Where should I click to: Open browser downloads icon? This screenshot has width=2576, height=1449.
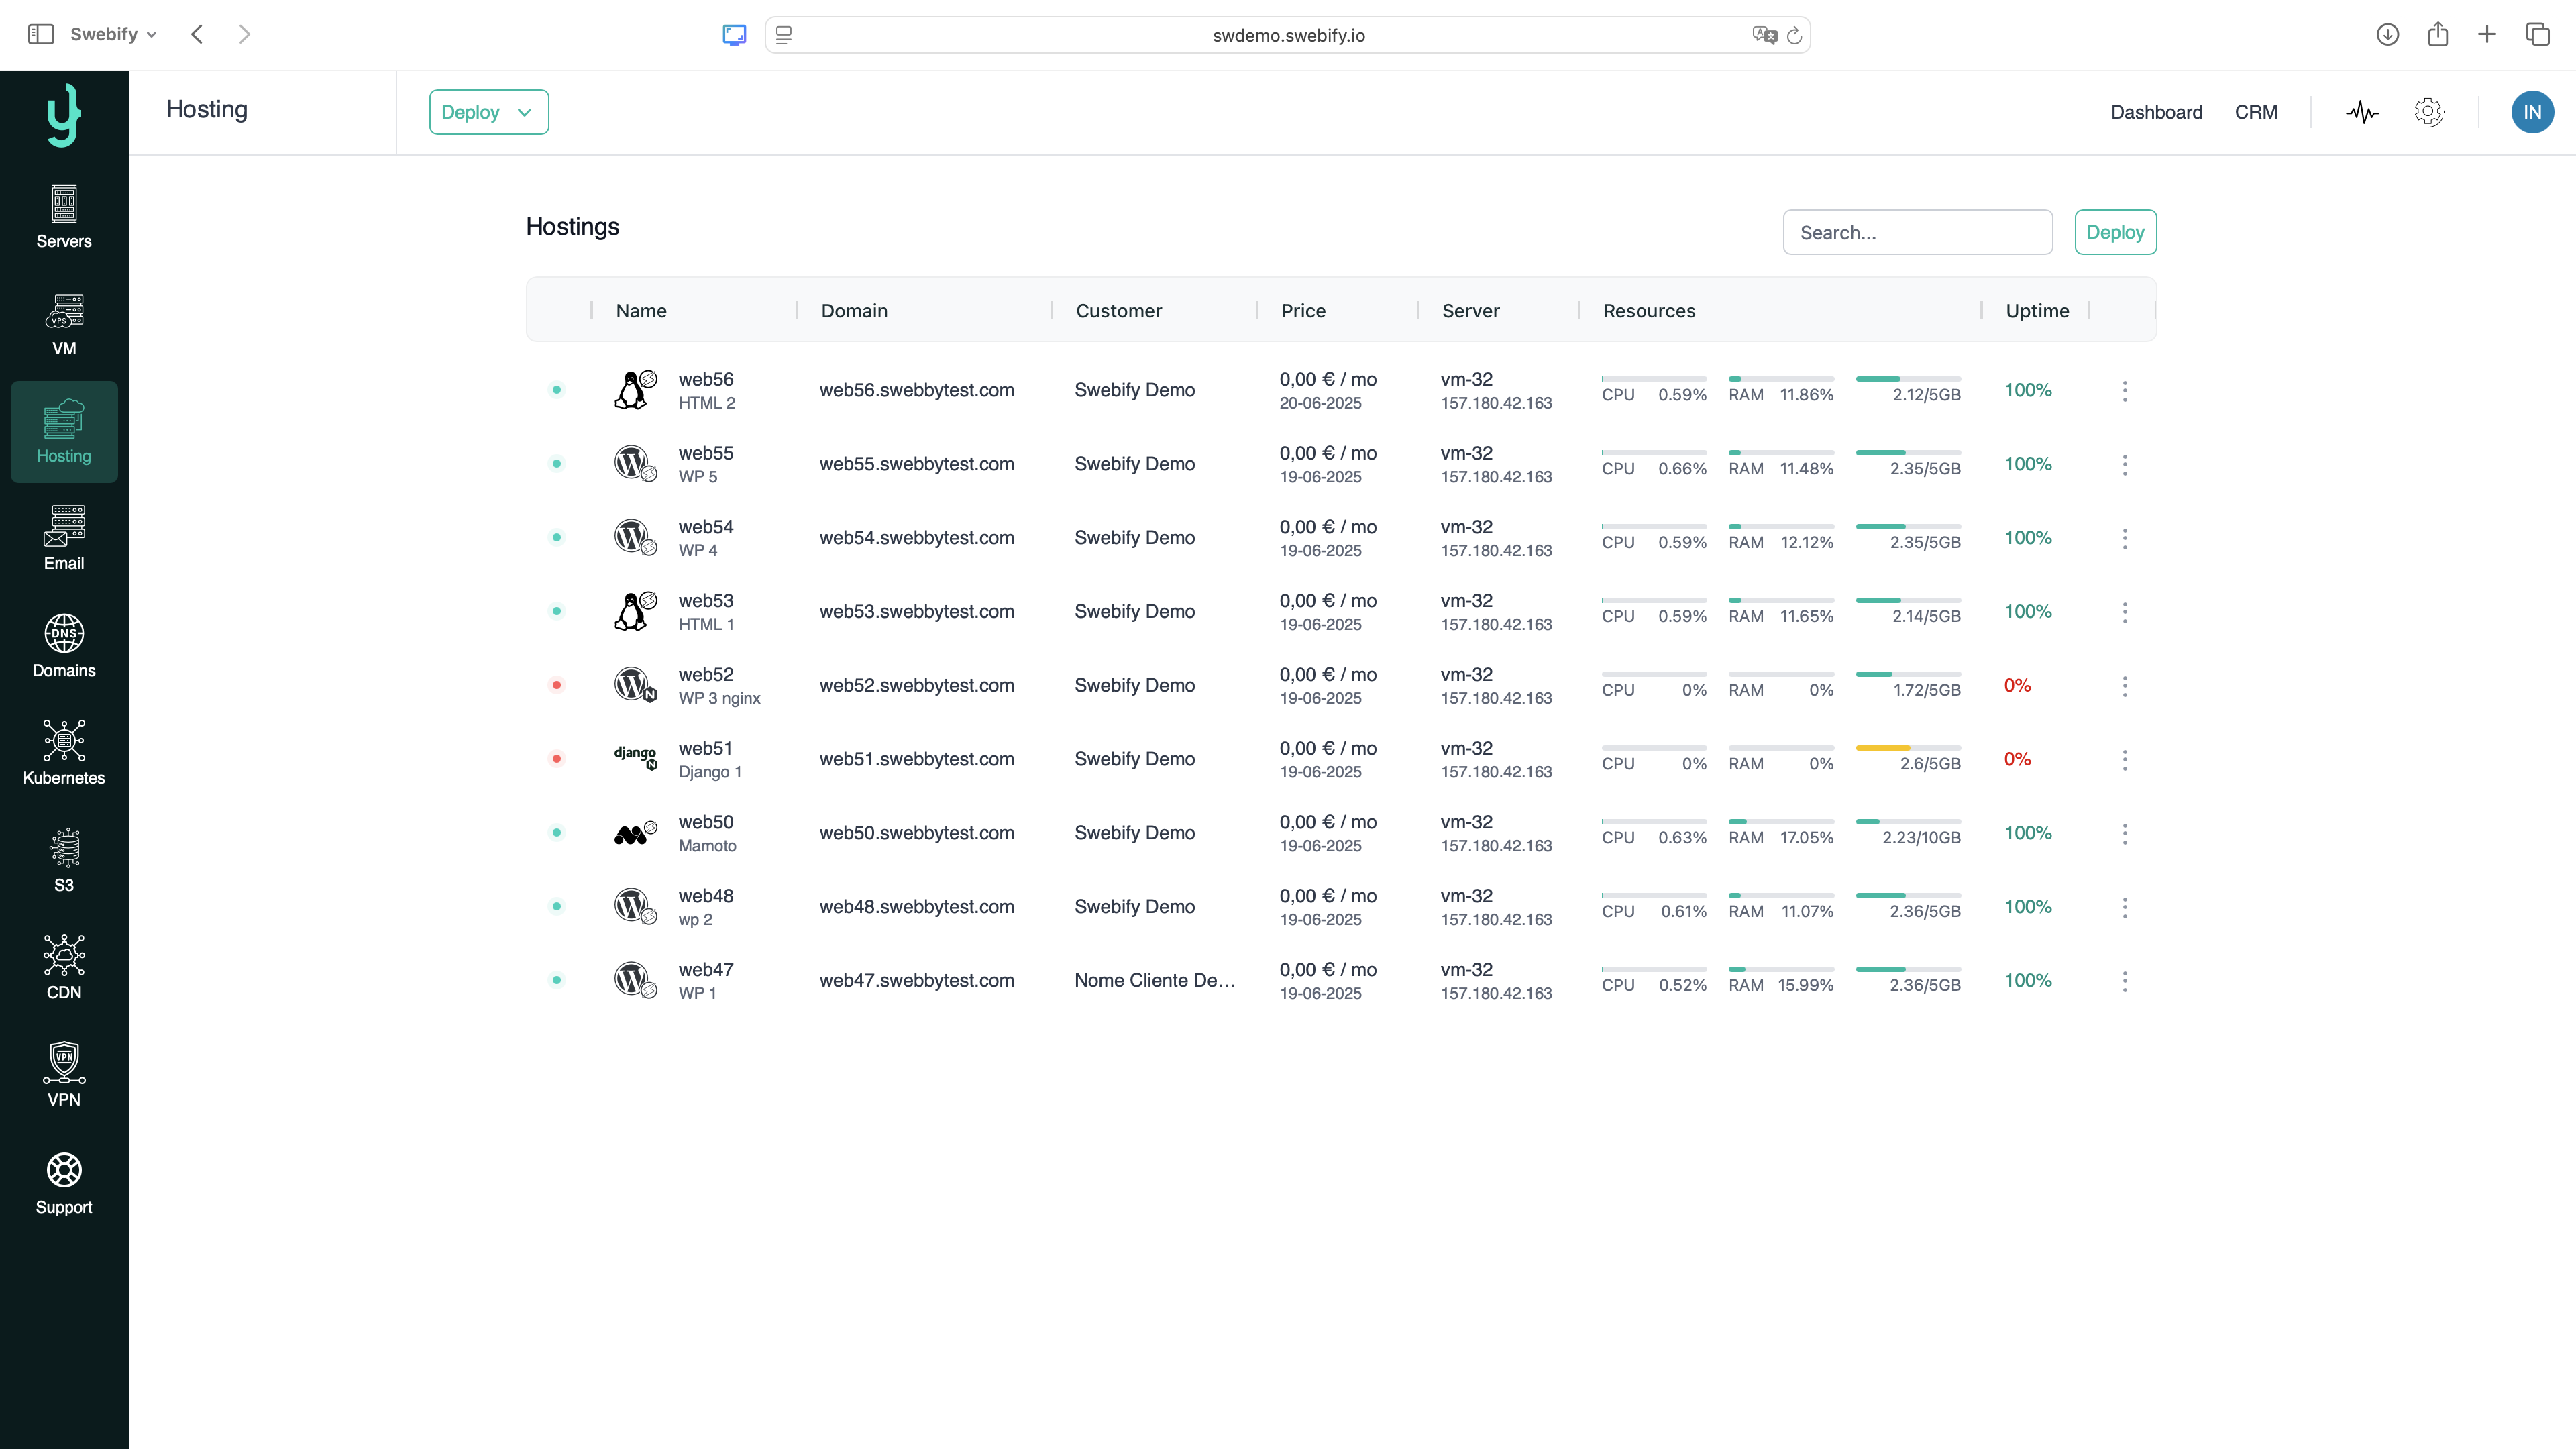(2387, 34)
